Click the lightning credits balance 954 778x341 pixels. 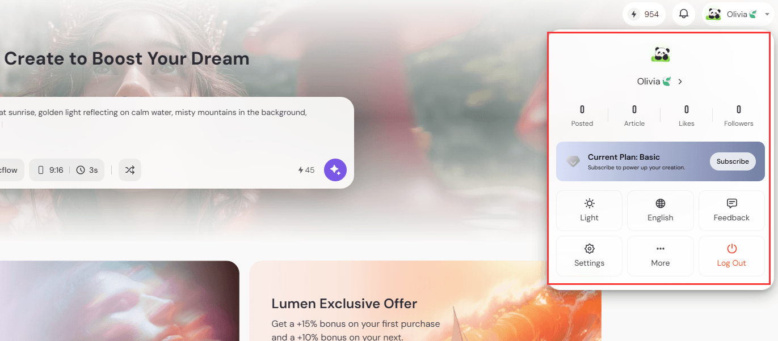point(644,14)
